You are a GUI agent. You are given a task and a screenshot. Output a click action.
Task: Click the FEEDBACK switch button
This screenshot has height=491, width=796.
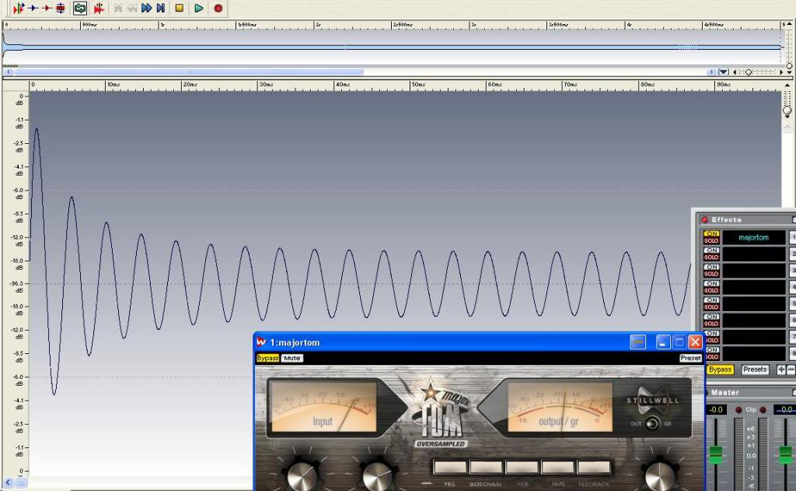click(x=594, y=467)
